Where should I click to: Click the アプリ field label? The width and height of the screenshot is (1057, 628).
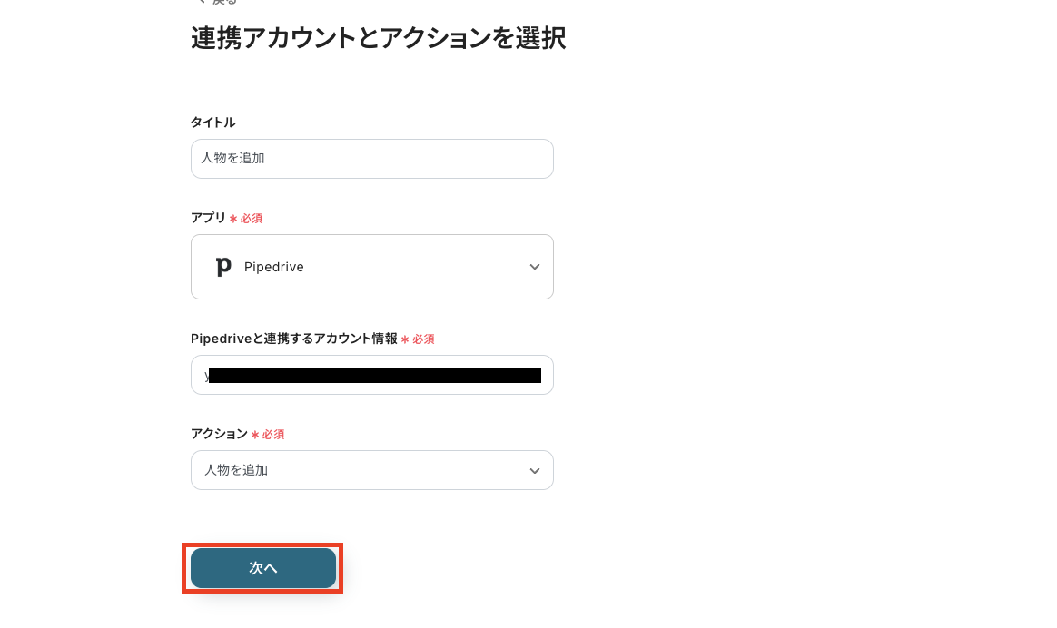coord(208,218)
